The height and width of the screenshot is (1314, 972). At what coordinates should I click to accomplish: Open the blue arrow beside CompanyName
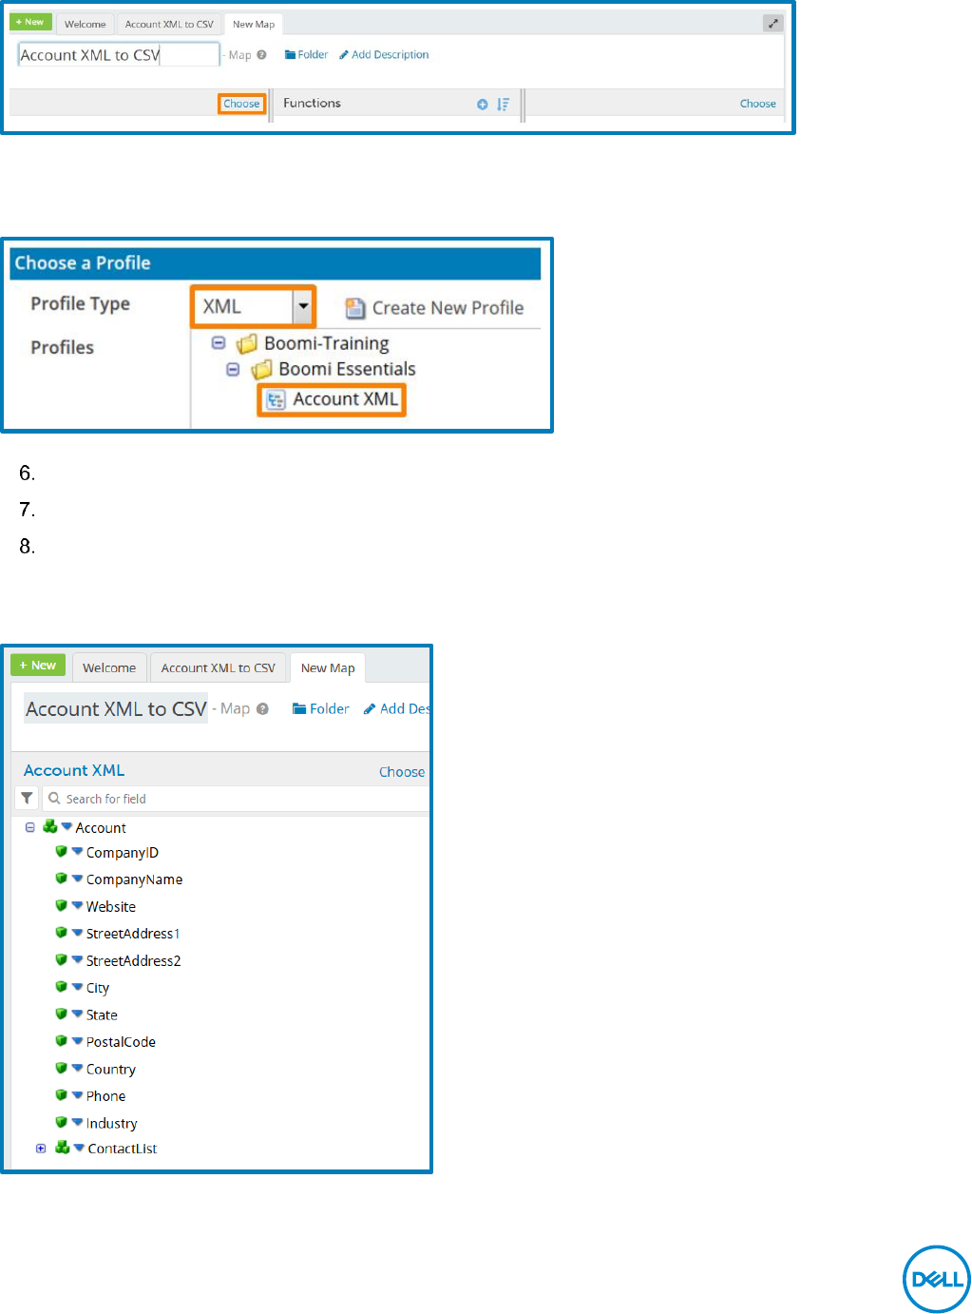point(77,879)
